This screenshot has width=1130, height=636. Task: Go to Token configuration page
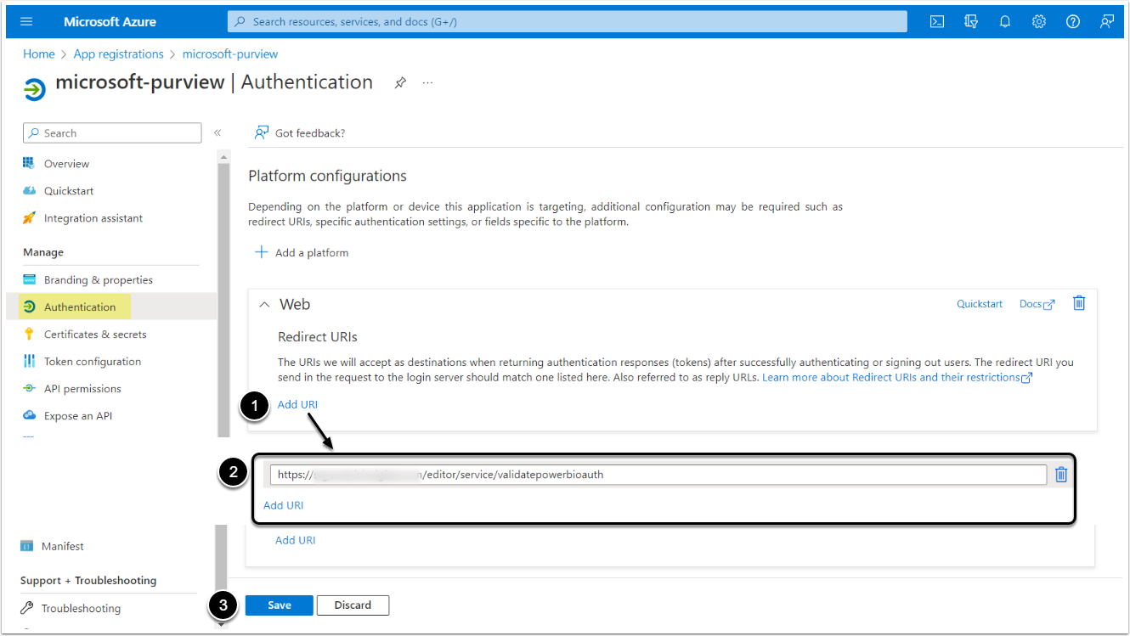[93, 362]
